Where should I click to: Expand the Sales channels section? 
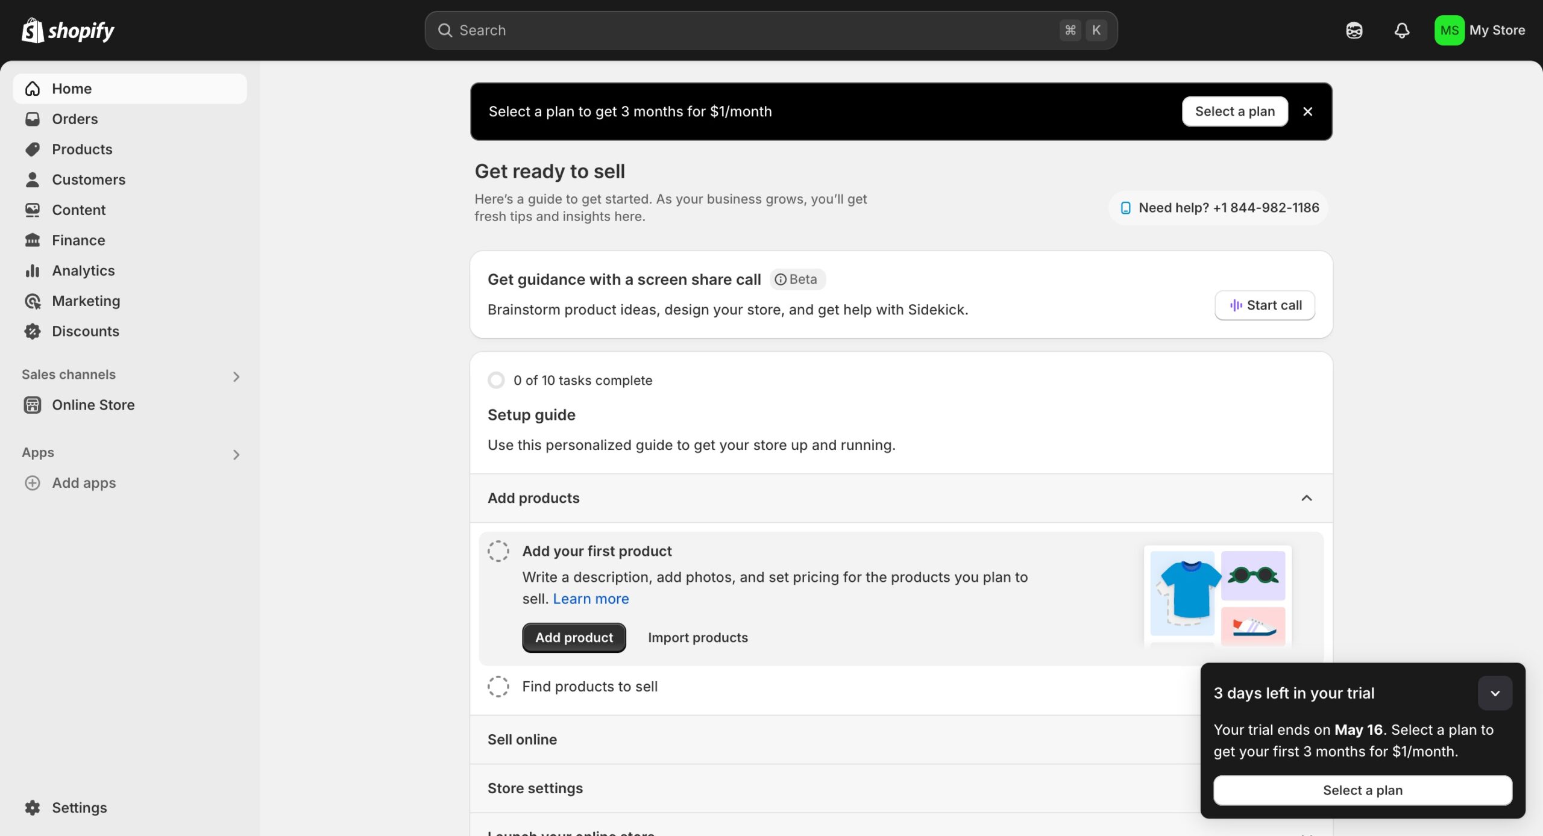236,376
